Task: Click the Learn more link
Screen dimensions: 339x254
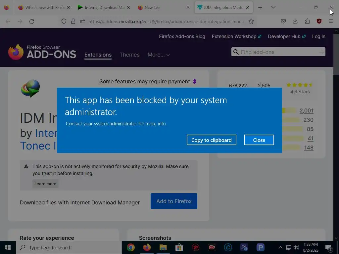Action: (45, 184)
